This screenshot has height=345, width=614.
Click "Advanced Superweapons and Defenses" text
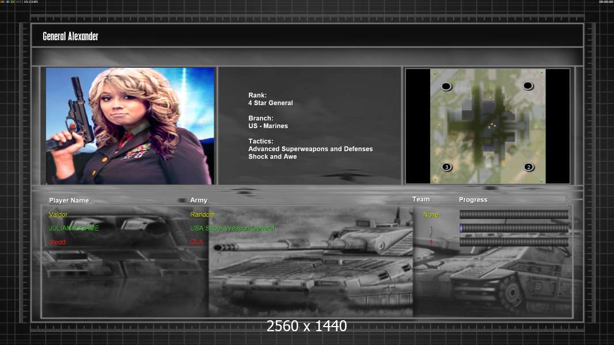[310, 149]
